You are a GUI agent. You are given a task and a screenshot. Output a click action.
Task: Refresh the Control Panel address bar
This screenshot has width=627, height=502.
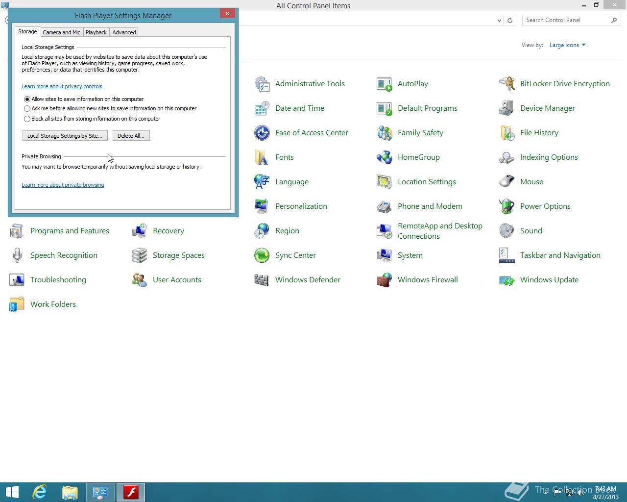pyautogui.click(x=510, y=20)
